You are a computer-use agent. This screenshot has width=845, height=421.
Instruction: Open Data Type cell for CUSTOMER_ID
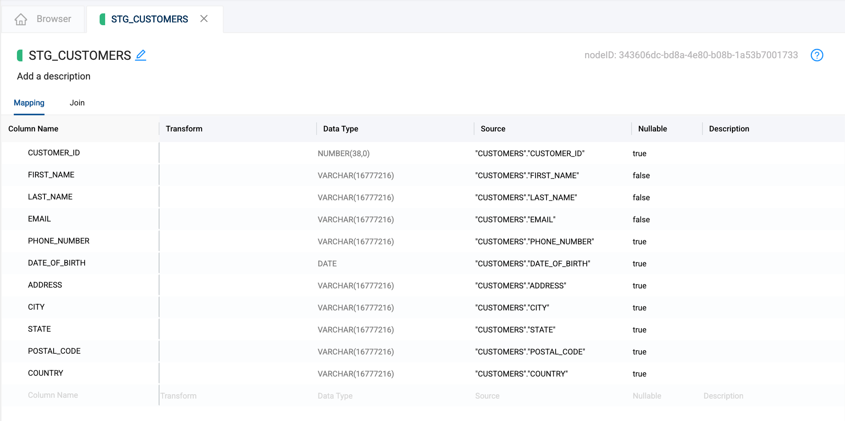[x=343, y=153]
